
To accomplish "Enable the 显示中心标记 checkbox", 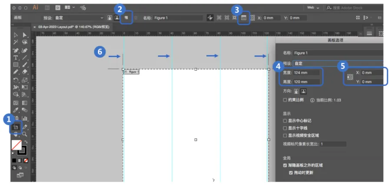I will click(285, 121).
